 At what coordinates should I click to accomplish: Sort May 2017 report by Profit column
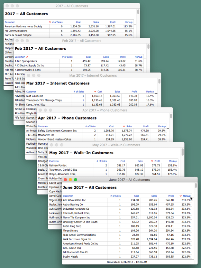pos(157,161)
